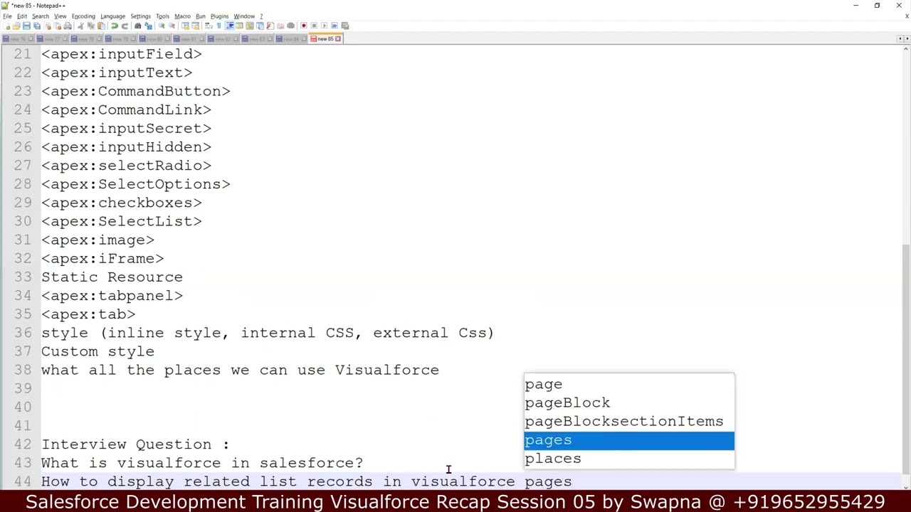Click line number 39 in margin
The height and width of the screenshot is (512, 911).
click(x=22, y=388)
